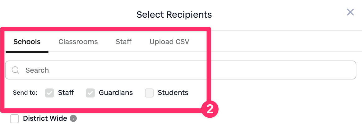Select the Staff tab

tap(123, 42)
